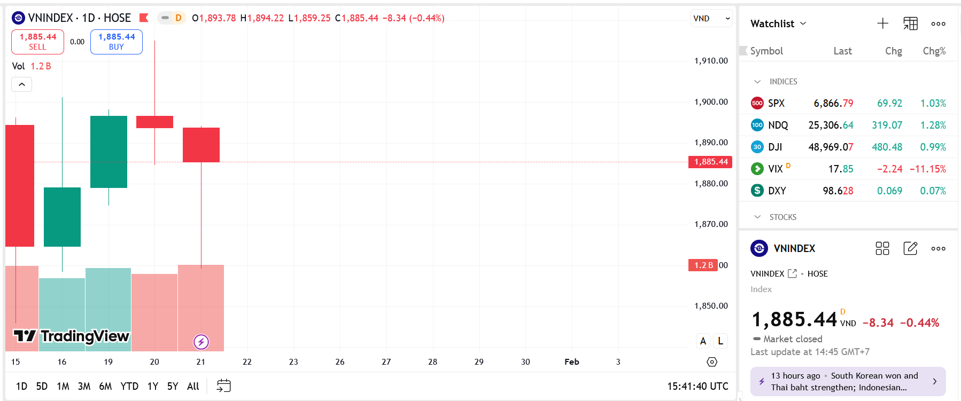Image resolution: width=961 pixels, height=401 pixels.
Task: Activate bar replay icon near range tabs
Action: point(222,386)
